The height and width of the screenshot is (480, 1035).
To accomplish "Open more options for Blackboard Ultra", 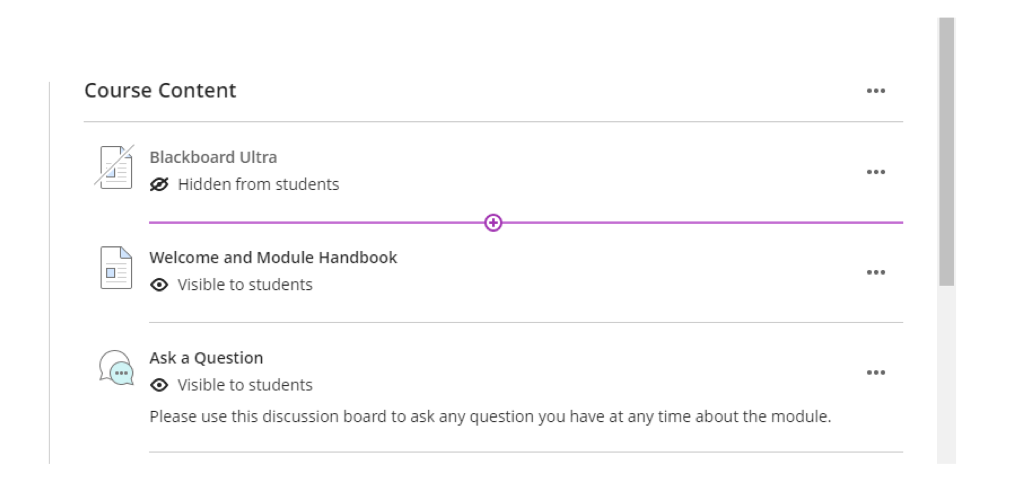I will point(876,172).
